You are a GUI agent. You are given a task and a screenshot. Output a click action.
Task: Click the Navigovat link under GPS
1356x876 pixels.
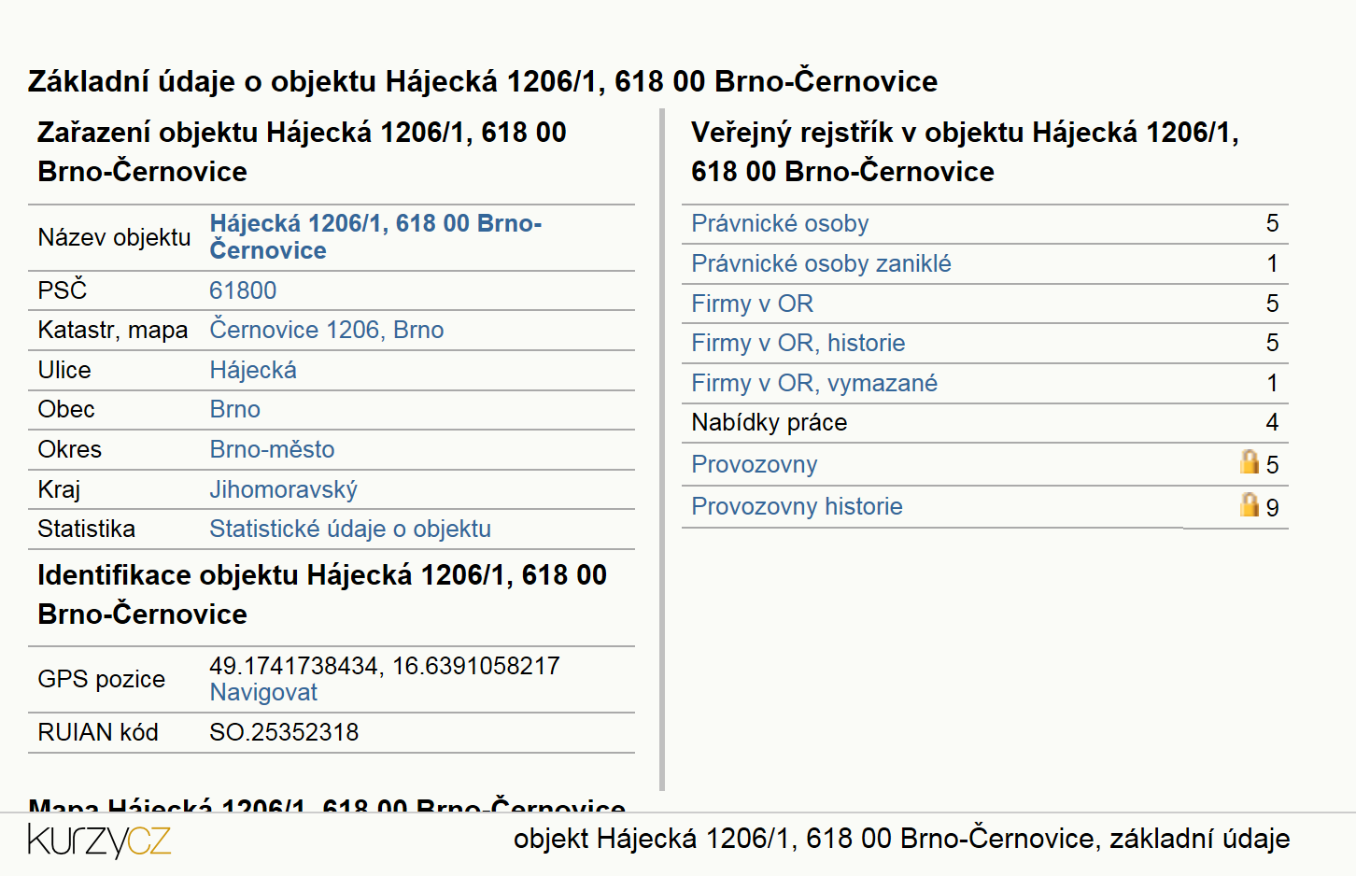[263, 692]
